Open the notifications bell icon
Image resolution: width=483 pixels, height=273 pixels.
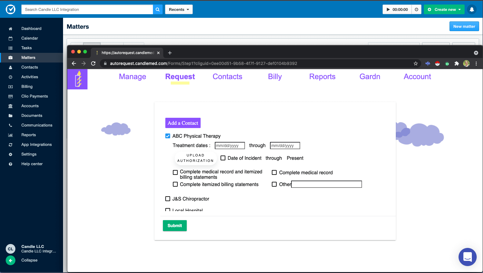click(472, 9)
